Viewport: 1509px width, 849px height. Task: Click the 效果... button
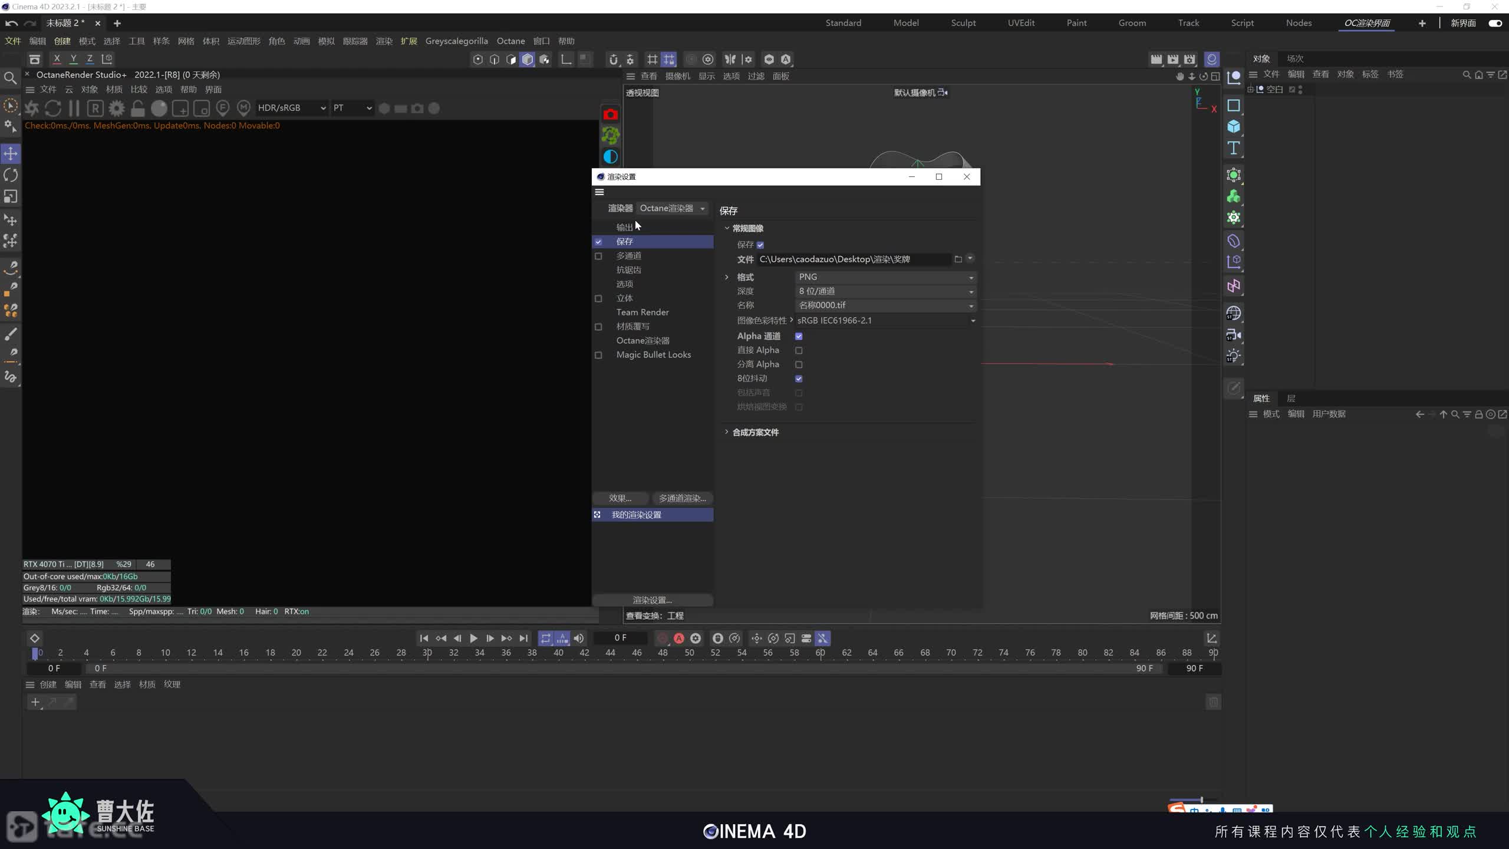click(620, 498)
